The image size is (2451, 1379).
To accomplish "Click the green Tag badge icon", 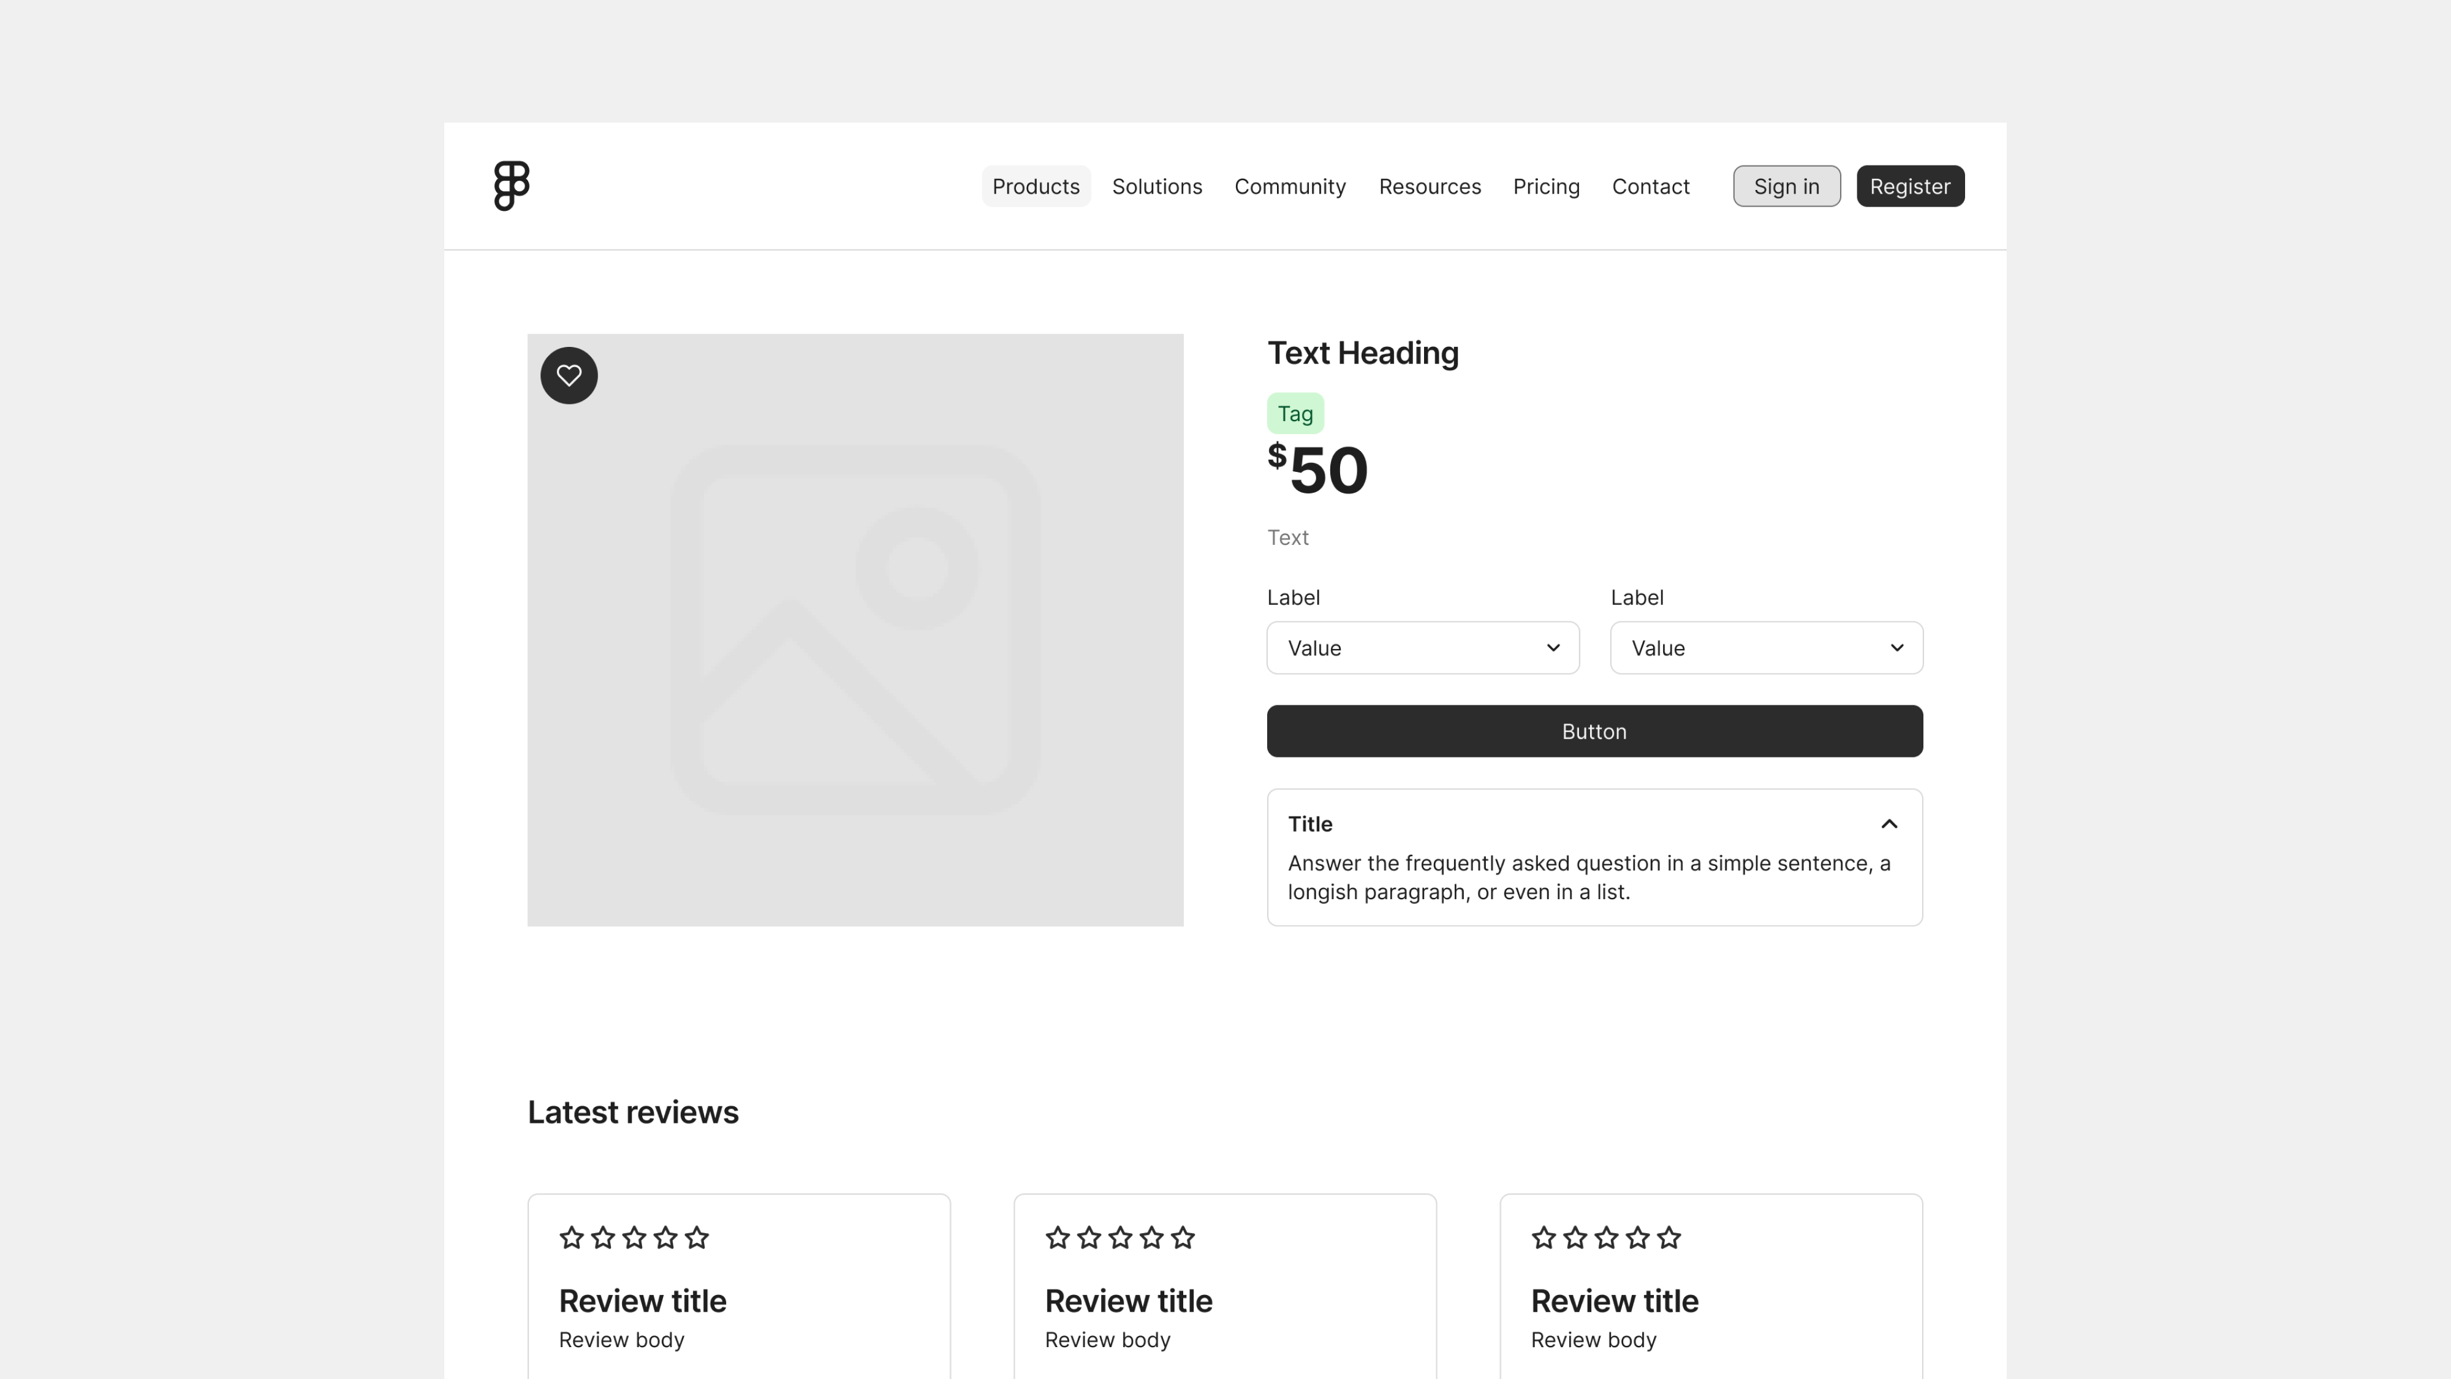I will (x=1295, y=412).
